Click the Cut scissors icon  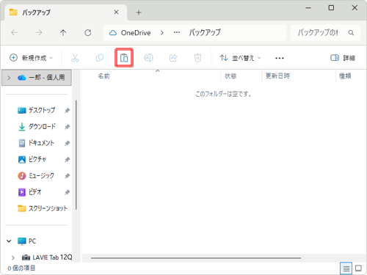point(75,58)
